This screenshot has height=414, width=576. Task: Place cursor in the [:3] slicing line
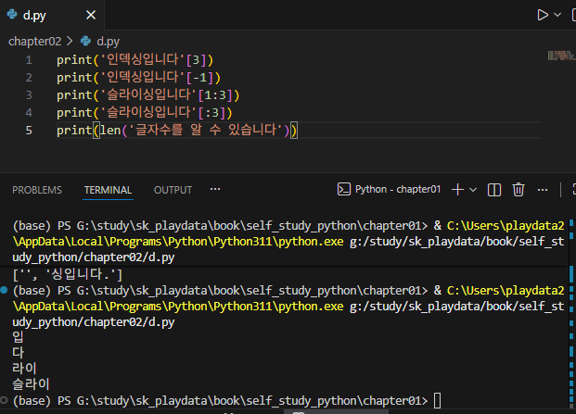pyautogui.click(x=145, y=113)
